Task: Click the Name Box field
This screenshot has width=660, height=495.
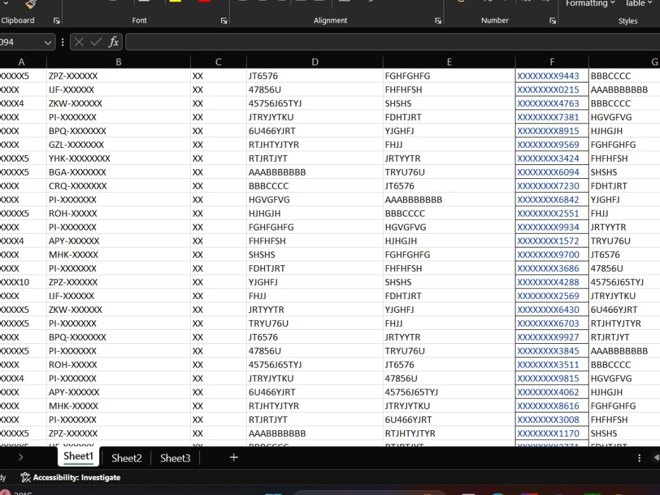Action: point(20,42)
